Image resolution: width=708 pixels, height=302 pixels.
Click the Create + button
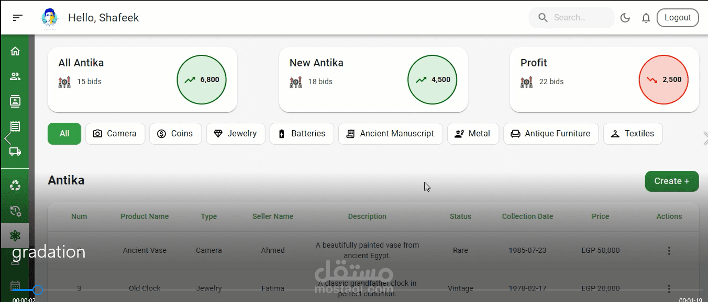[672, 181]
